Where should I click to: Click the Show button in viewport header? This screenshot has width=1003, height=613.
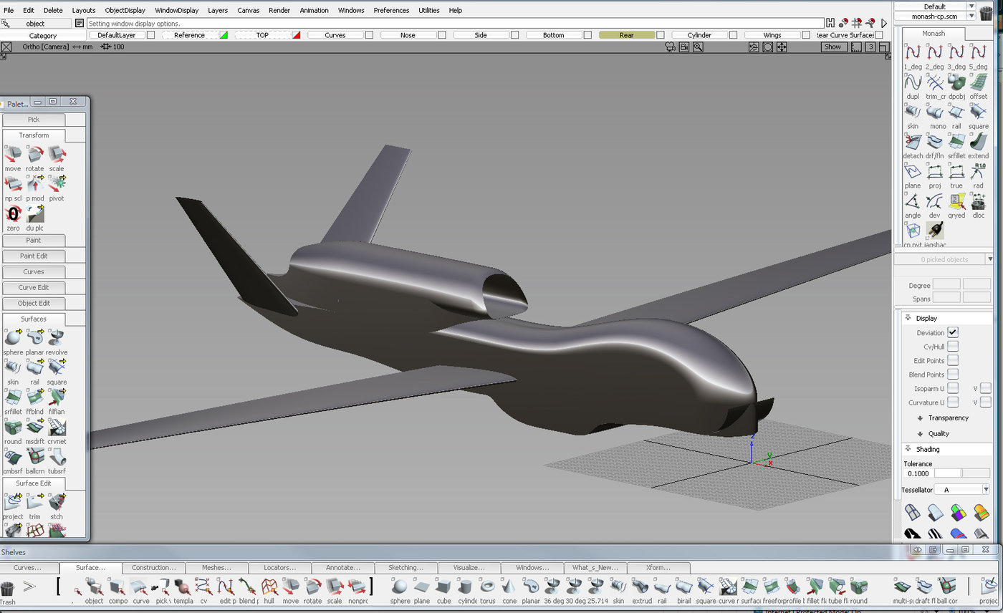coord(832,47)
